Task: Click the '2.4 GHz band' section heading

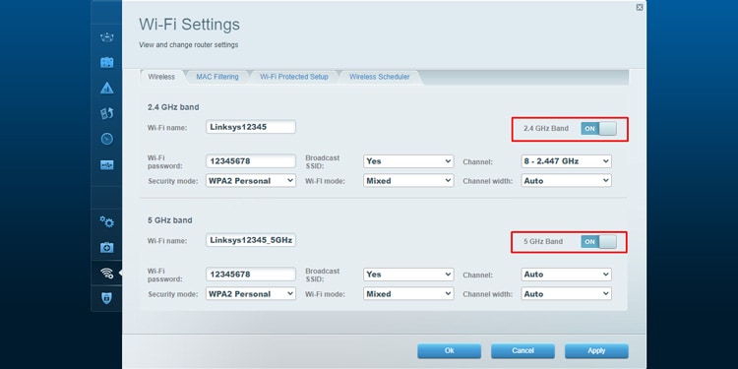Action: 173,107
